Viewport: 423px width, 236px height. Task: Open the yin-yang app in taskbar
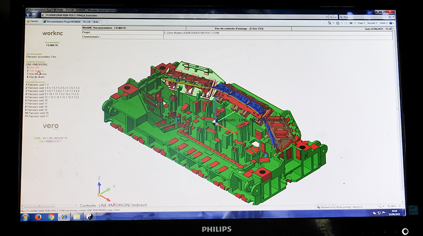tap(90, 217)
